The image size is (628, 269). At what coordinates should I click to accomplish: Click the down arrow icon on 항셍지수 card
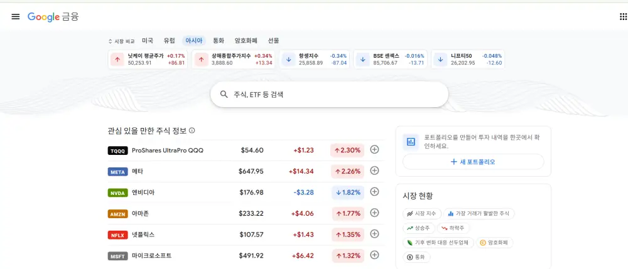click(x=288, y=60)
